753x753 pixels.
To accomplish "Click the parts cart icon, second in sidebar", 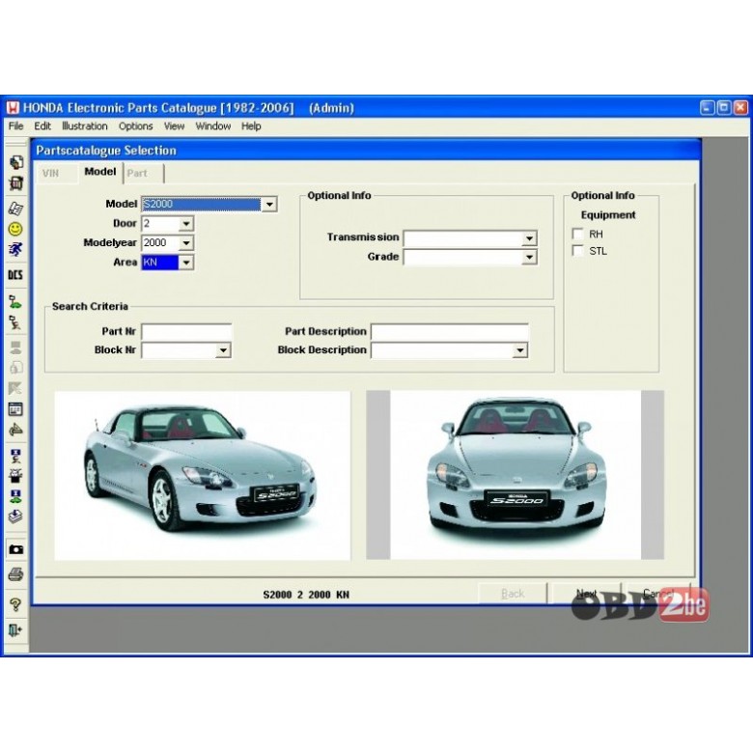I will [x=15, y=183].
